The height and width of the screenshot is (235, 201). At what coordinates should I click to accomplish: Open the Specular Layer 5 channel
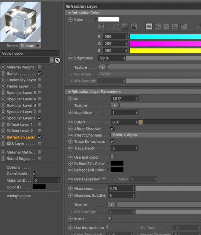click(x=21, y=93)
